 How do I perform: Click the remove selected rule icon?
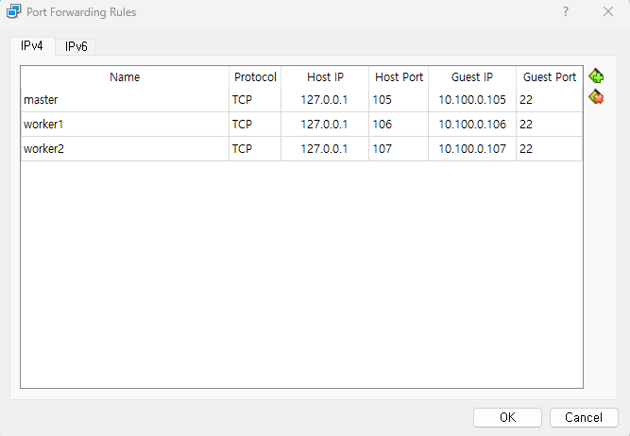[596, 97]
